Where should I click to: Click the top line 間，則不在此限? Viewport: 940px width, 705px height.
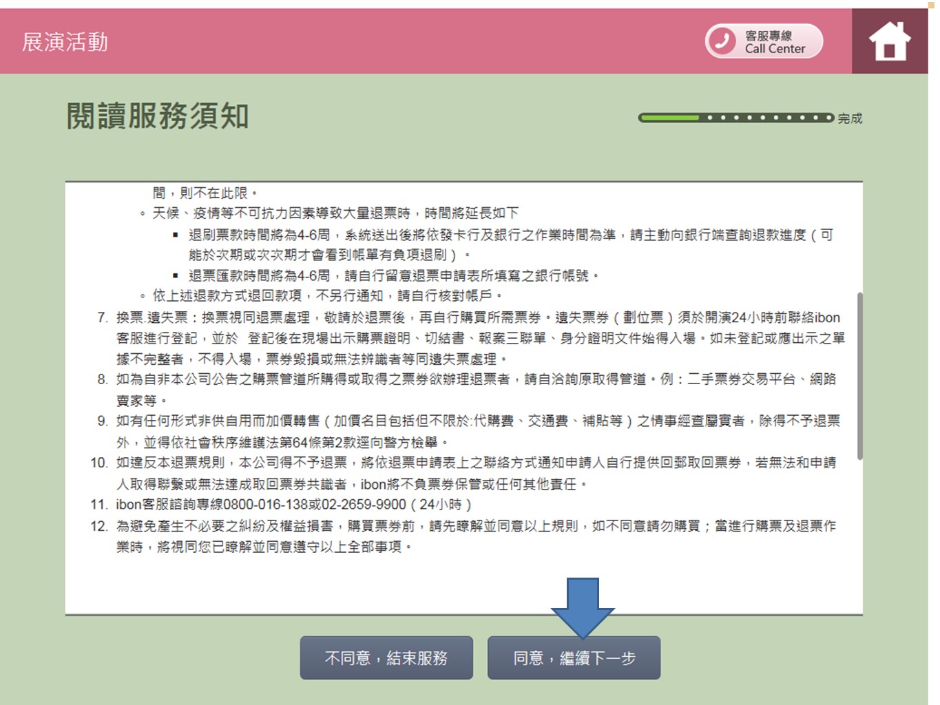pyautogui.click(x=205, y=193)
